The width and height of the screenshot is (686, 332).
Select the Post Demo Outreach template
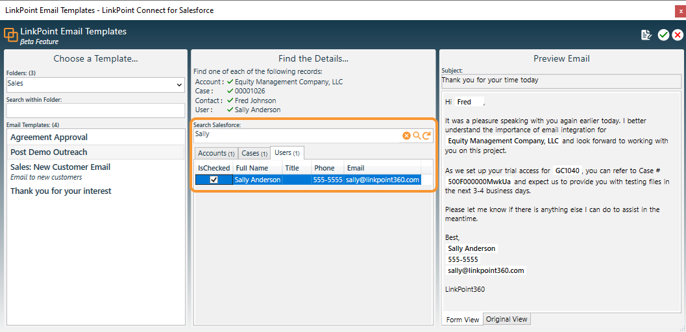(96, 152)
